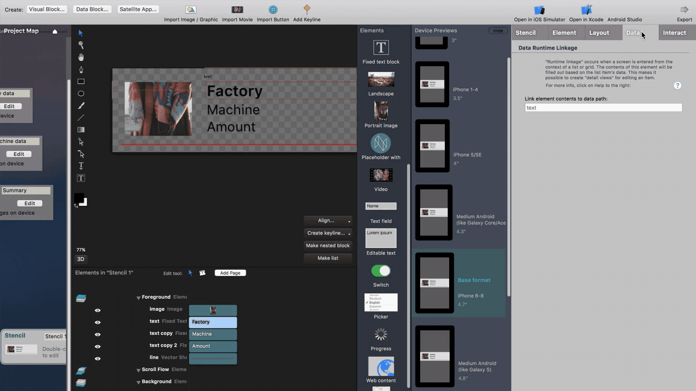696x391 pixels.
Task: Select the rectangle shape tool
Action: coord(81,81)
